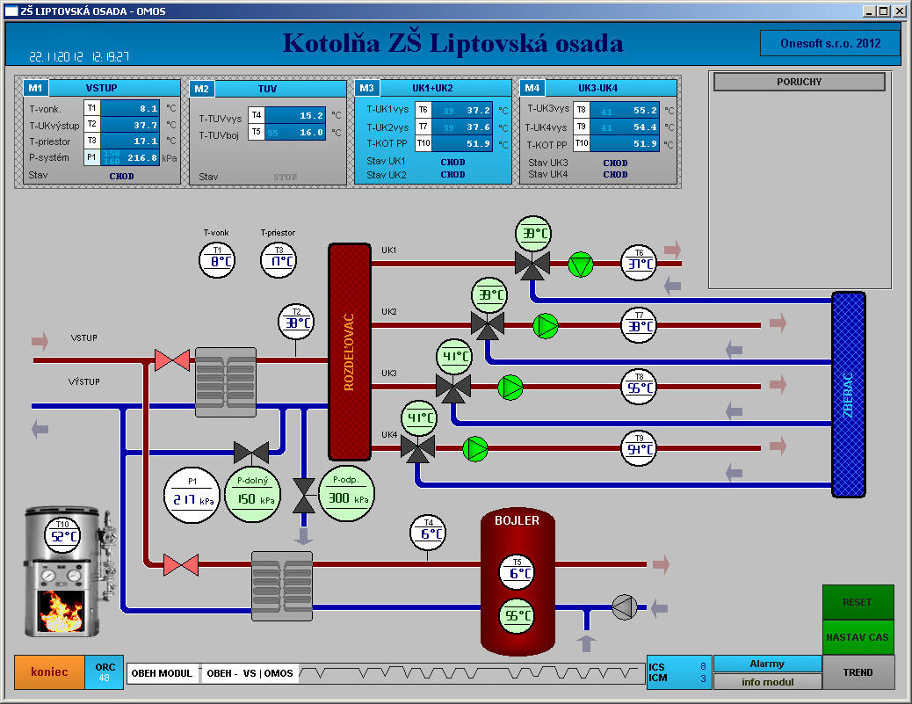
Task: Click the OBEH - VS | OMOS label
Action: click(250, 673)
